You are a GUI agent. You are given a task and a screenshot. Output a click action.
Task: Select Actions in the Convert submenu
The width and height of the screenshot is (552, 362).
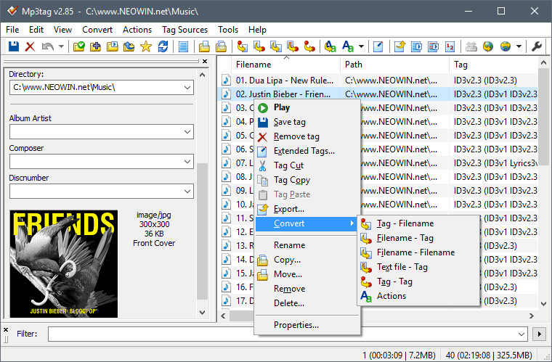(418, 296)
